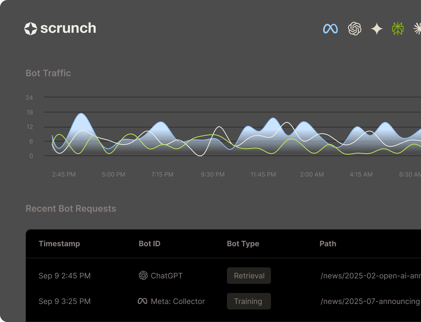
Task: Select the Meta infinity icon beside Meta: Collector
Action: pos(143,301)
